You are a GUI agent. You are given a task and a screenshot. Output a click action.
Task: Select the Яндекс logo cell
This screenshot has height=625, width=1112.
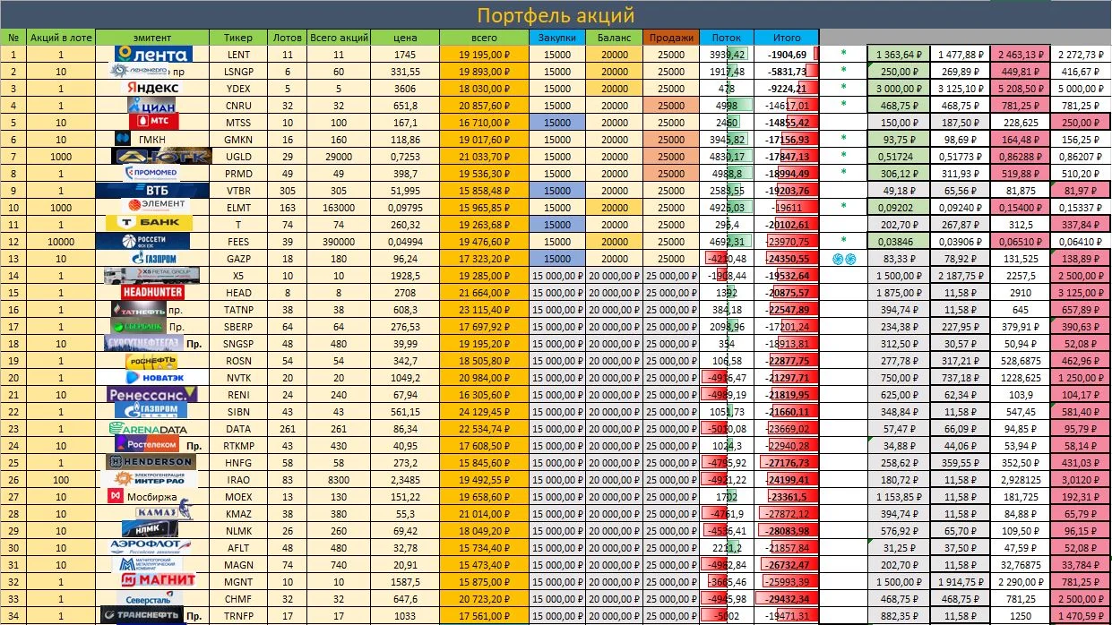pyautogui.click(x=152, y=89)
